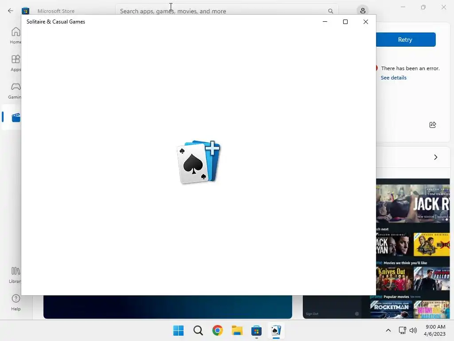Minimize the Microsoft Store window
The height and width of the screenshot is (341, 454).
coord(403,7)
